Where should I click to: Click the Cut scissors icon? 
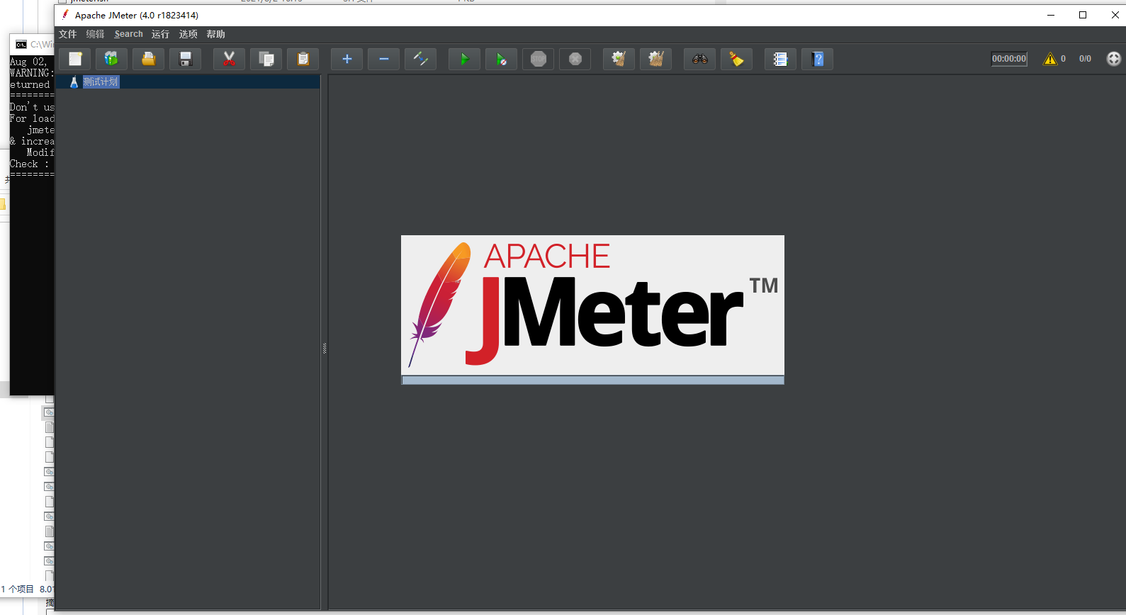[x=229, y=59]
